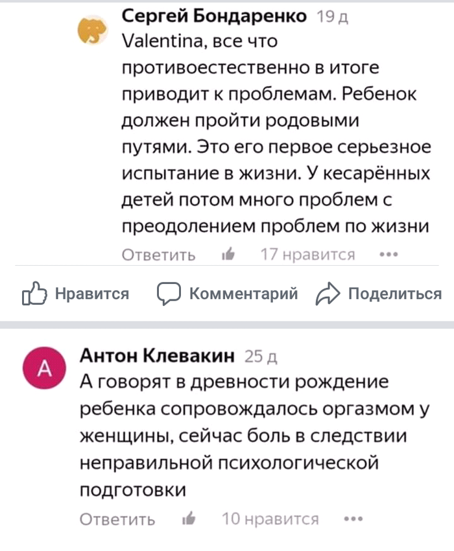Click the 25 д timestamp
454x551 pixels.
tap(262, 356)
